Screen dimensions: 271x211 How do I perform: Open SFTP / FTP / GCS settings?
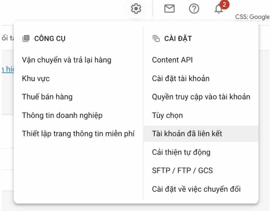[182, 171]
